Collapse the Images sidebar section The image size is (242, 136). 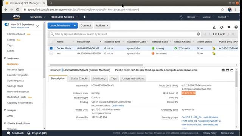(5, 110)
